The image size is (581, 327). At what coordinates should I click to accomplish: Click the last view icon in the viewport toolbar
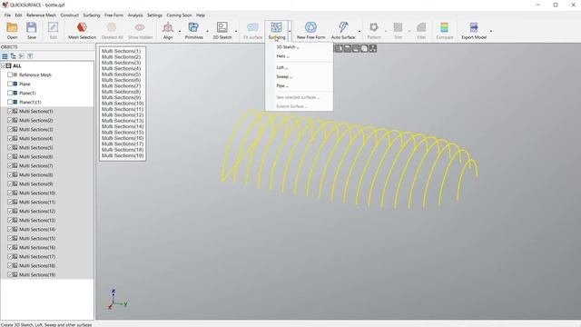point(373,48)
